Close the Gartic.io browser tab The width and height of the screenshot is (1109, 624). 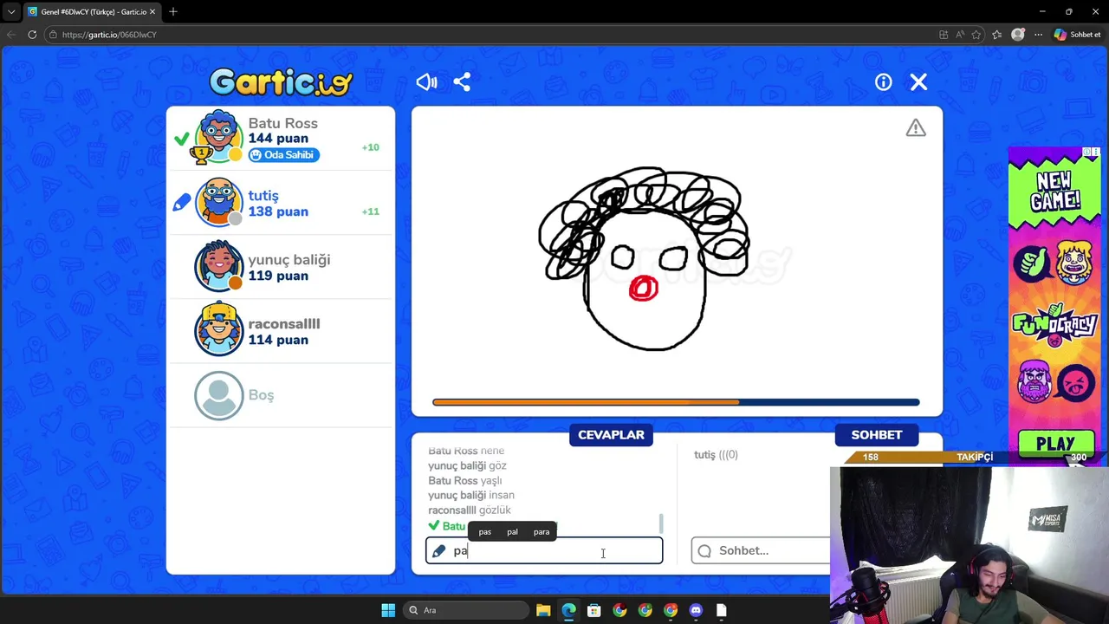[152, 12]
